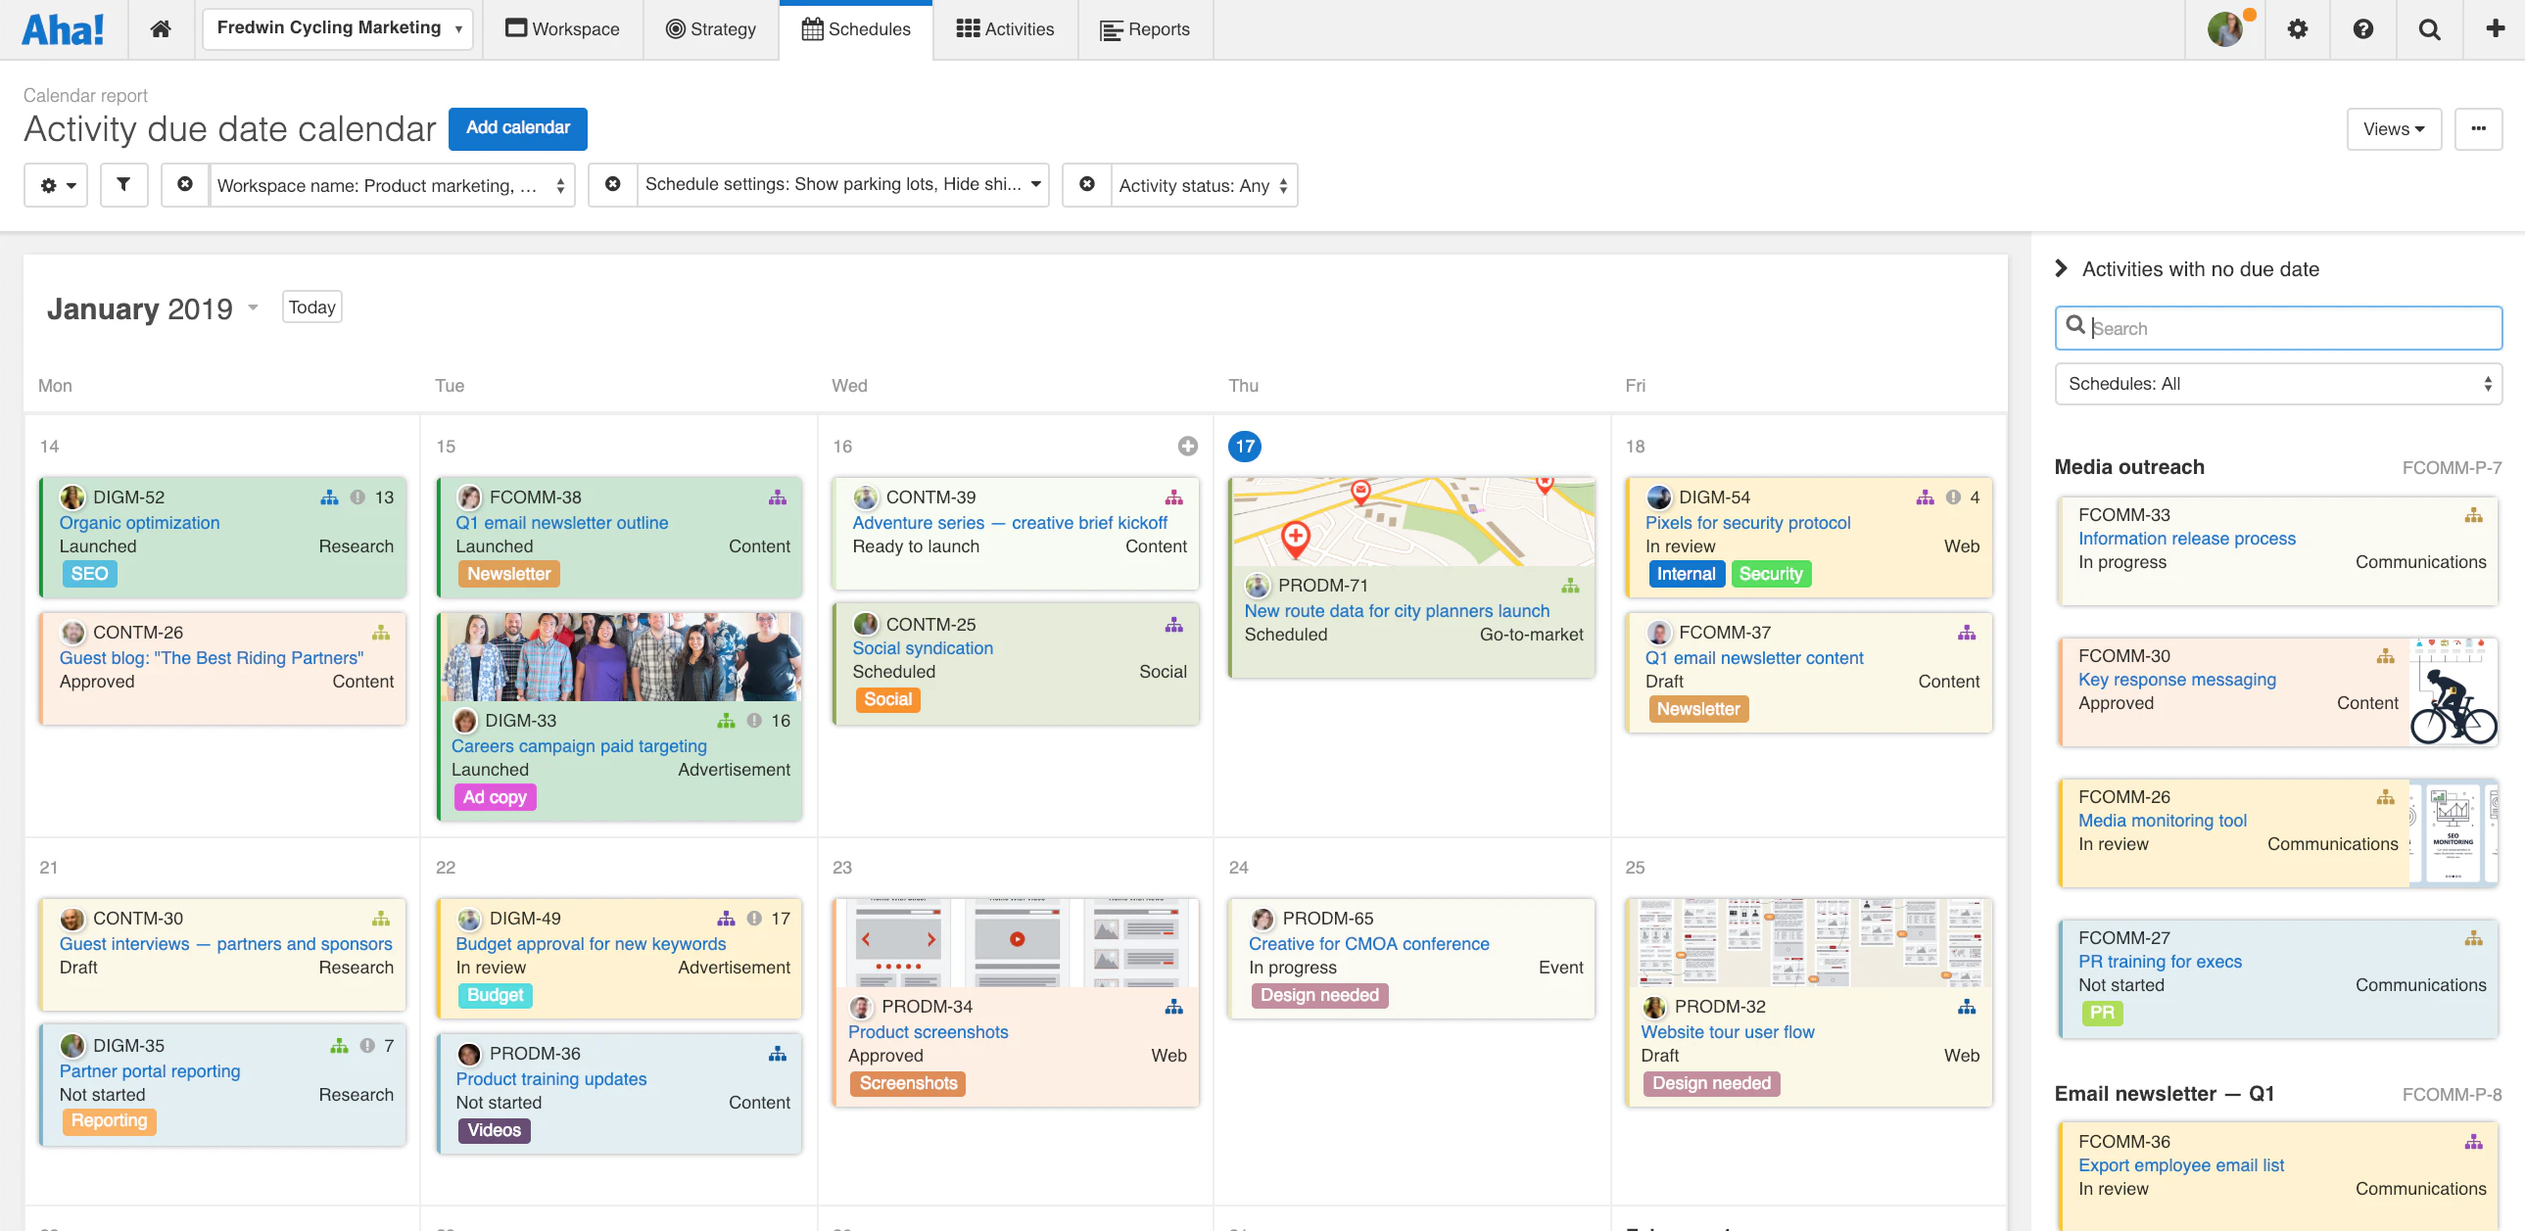Remove the Activity status filter
Screen dimensions: 2525x1231
[x=1087, y=184]
